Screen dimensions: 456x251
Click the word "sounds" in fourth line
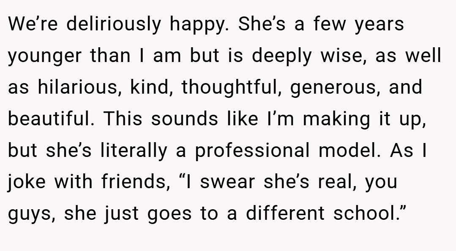[184, 119]
